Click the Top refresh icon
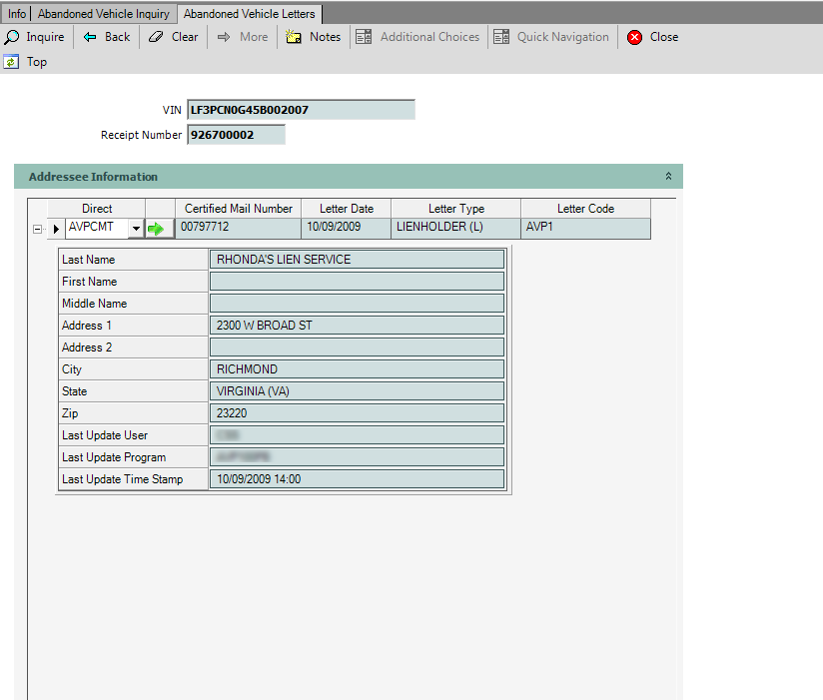 (12, 62)
